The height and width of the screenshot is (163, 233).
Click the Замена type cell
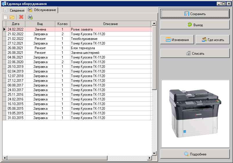coord(40,29)
